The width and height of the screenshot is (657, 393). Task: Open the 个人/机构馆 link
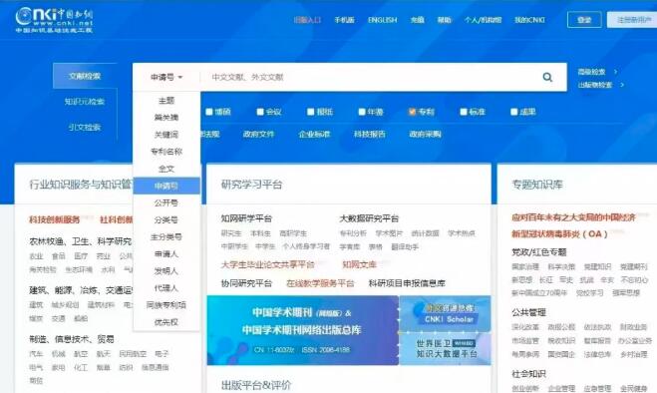point(483,20)
